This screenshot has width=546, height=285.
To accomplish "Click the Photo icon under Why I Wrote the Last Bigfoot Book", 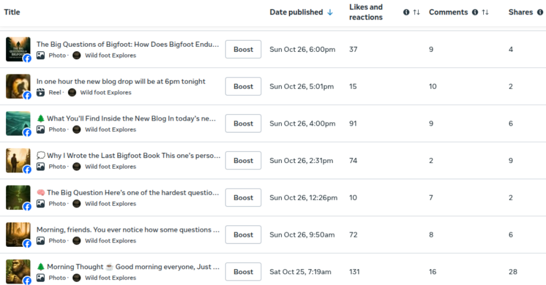I will coord(40,167).
